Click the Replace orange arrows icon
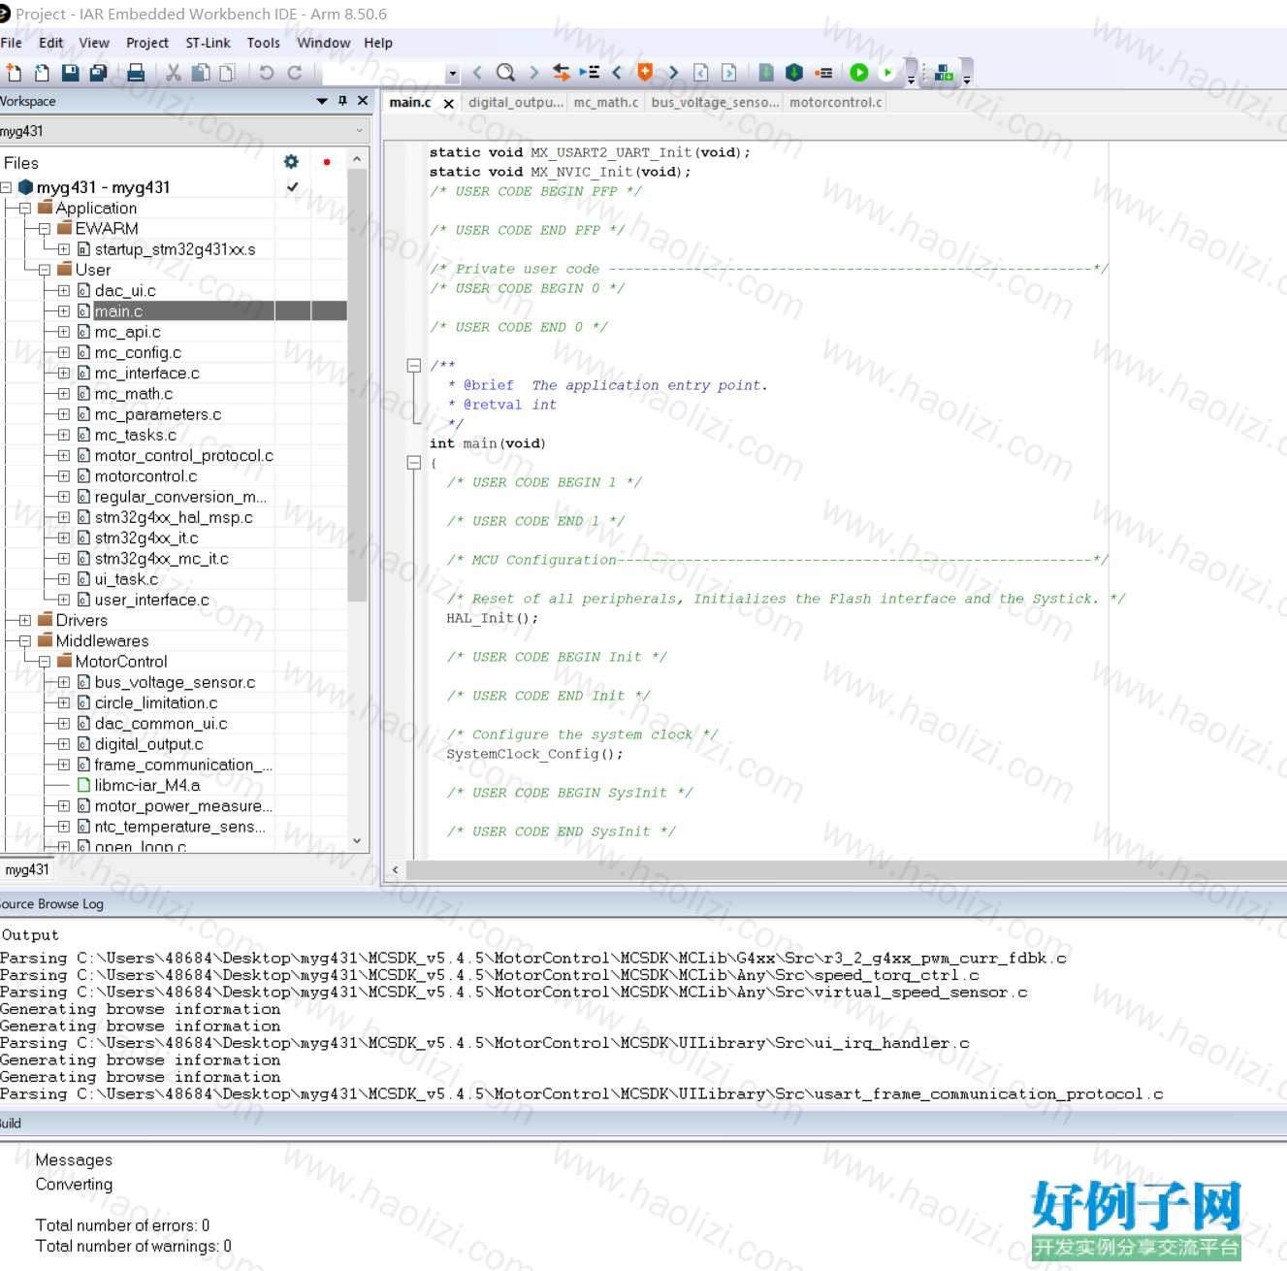 point(561,73)
